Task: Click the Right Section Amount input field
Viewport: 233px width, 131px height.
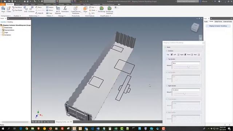Action: click(186, 90)
